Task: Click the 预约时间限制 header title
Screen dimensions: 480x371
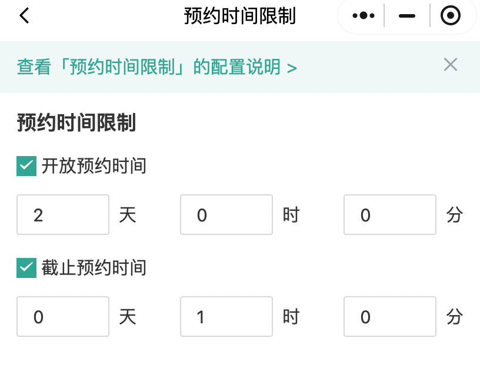Action: (x=239, y=16)
